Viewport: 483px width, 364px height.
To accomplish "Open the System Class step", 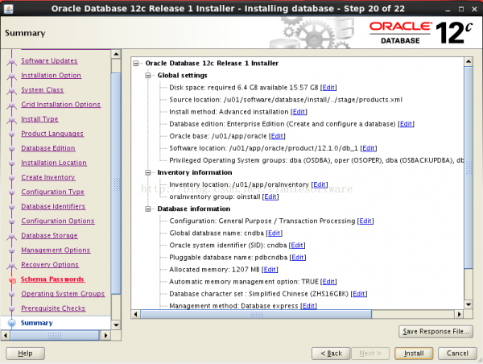I will pos(43,90).
